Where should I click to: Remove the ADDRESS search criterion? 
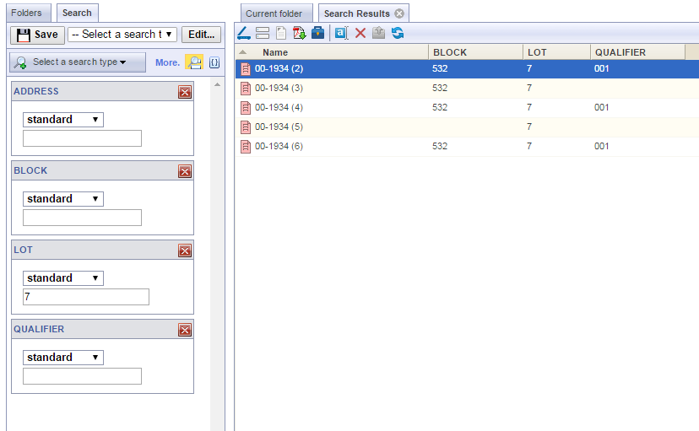pos(185,92)
